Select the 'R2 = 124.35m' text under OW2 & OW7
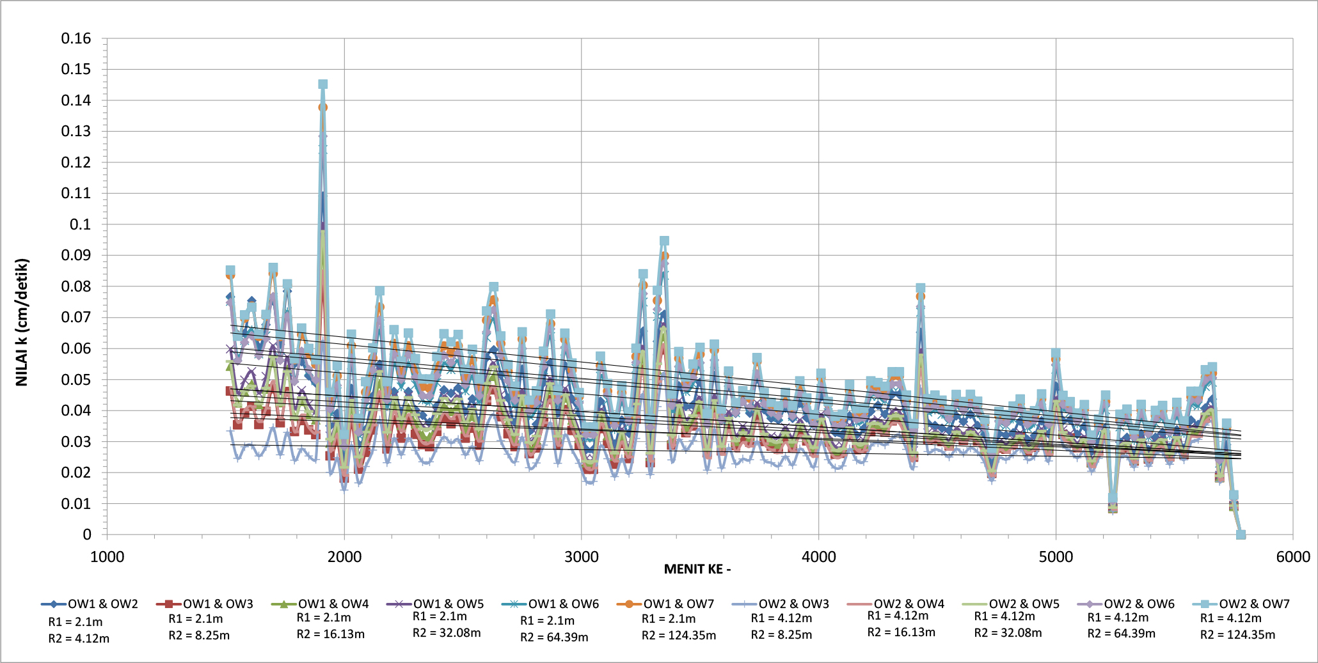 pos(1237,635)
